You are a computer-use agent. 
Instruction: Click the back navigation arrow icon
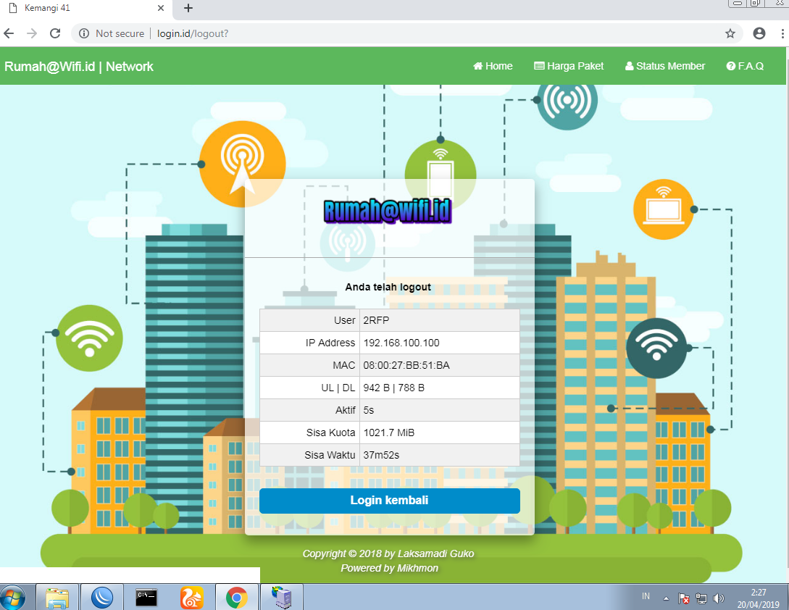coord(8,33)
